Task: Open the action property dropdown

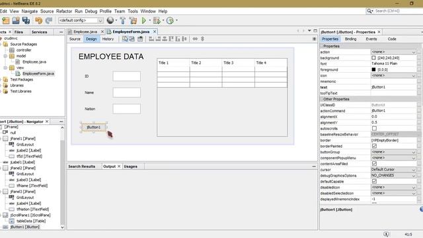Action: (x=414, y=52)
